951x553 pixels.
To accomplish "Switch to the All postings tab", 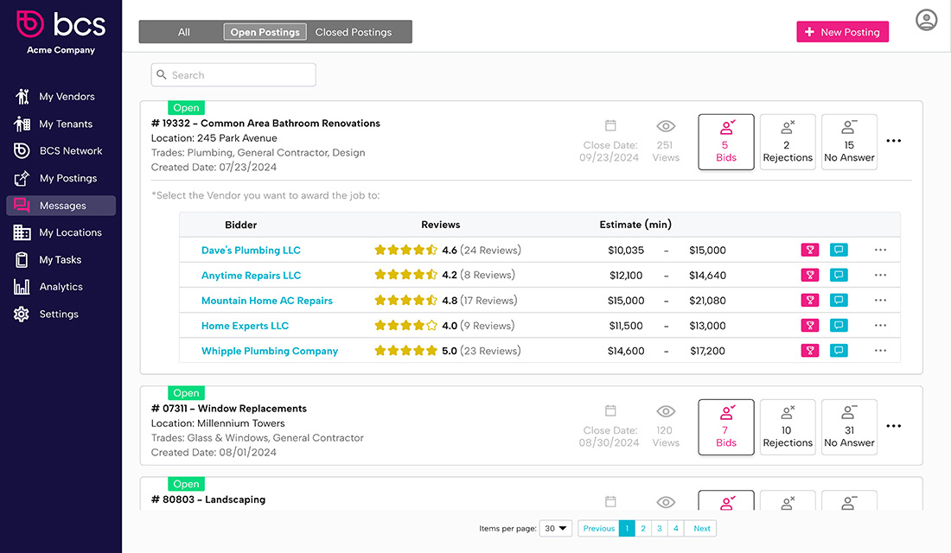I will (x=184, y=31).
